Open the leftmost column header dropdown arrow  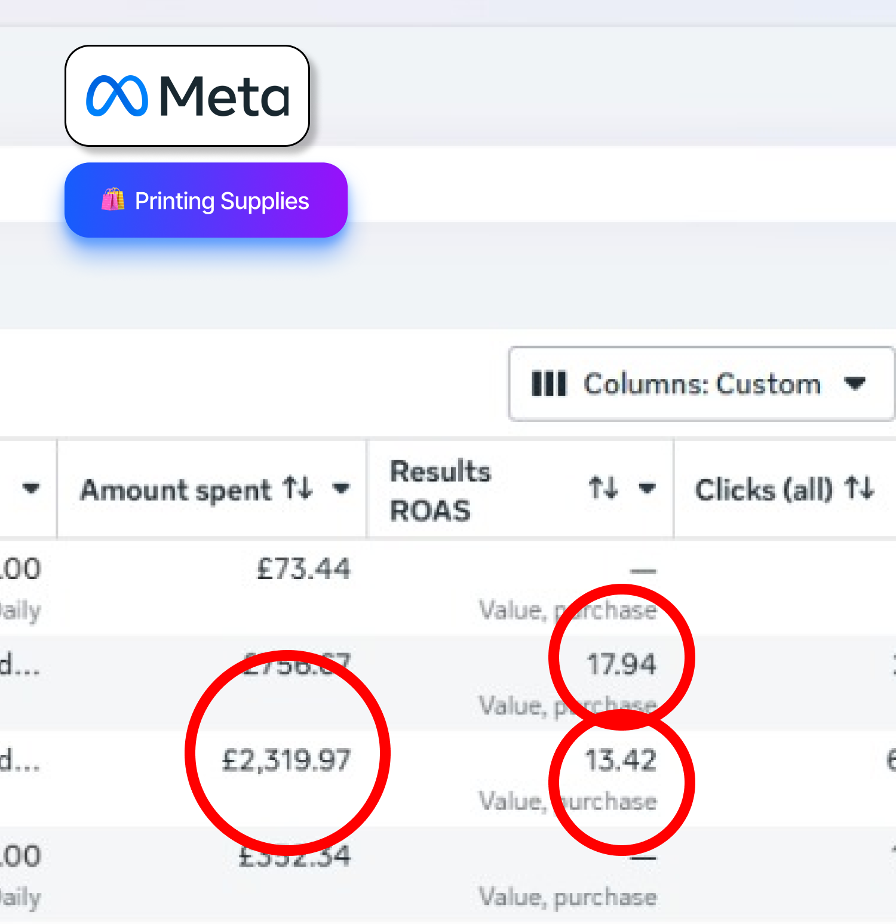coord(30,489)
